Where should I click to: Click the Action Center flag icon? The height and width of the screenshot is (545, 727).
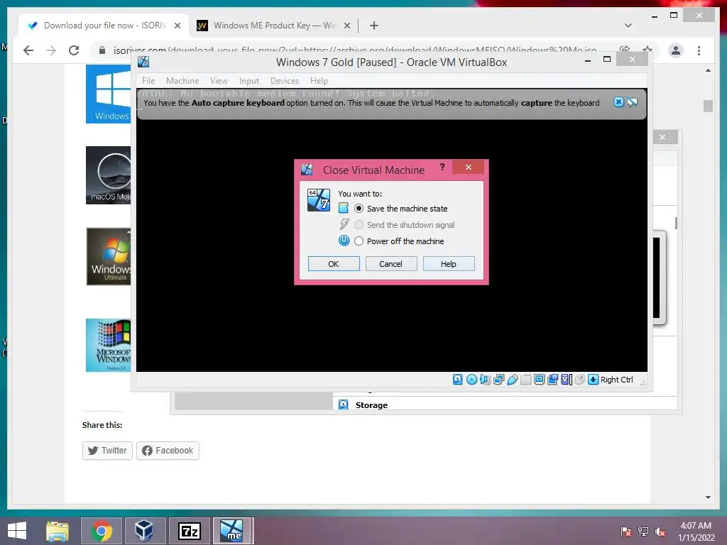(x=625, y=532)
